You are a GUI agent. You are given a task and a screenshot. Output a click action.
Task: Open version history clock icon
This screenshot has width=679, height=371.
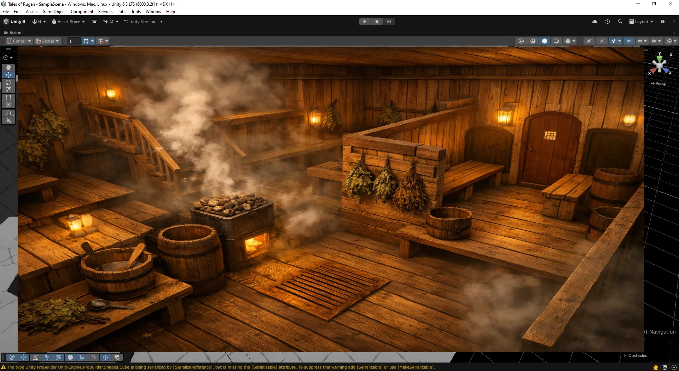(x=608, y=22)
